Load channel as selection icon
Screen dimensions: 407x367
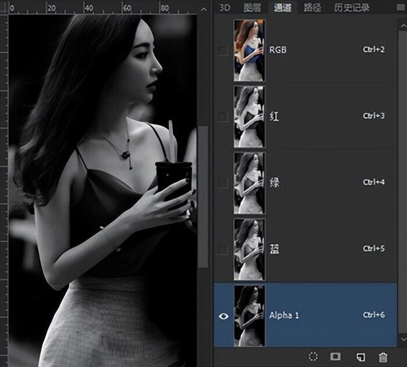point(313,357)
